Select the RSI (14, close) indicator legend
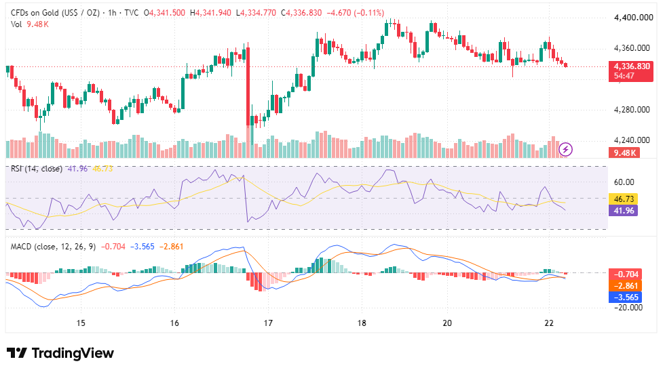The height and width of the screenshot is (389, 665). (37, 169)
